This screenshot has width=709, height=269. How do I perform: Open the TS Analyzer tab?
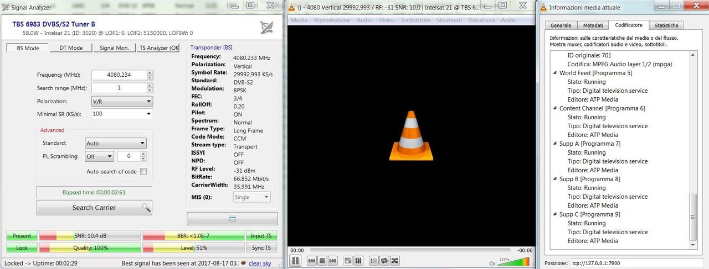click(159, 48)
